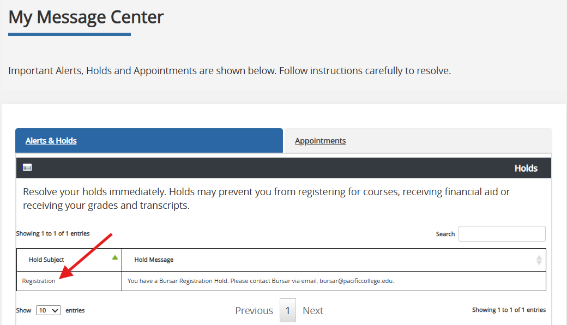This screenshot has height=325, width=567.
Task: Go to the Next page
Action: 313,311
